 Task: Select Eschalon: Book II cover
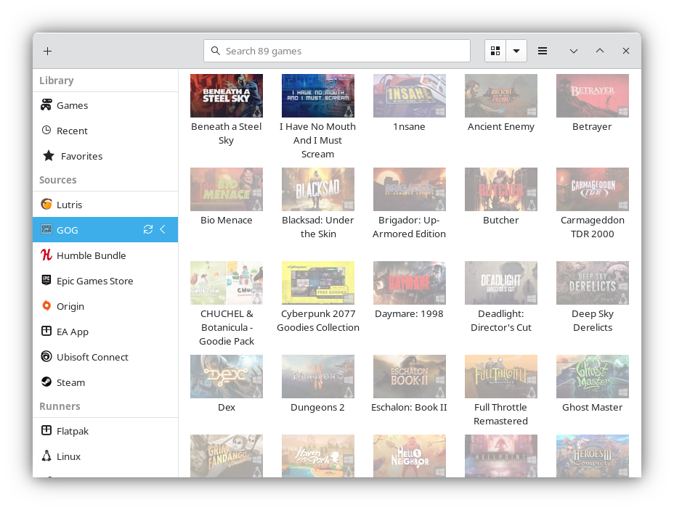(x=410, y=377)
